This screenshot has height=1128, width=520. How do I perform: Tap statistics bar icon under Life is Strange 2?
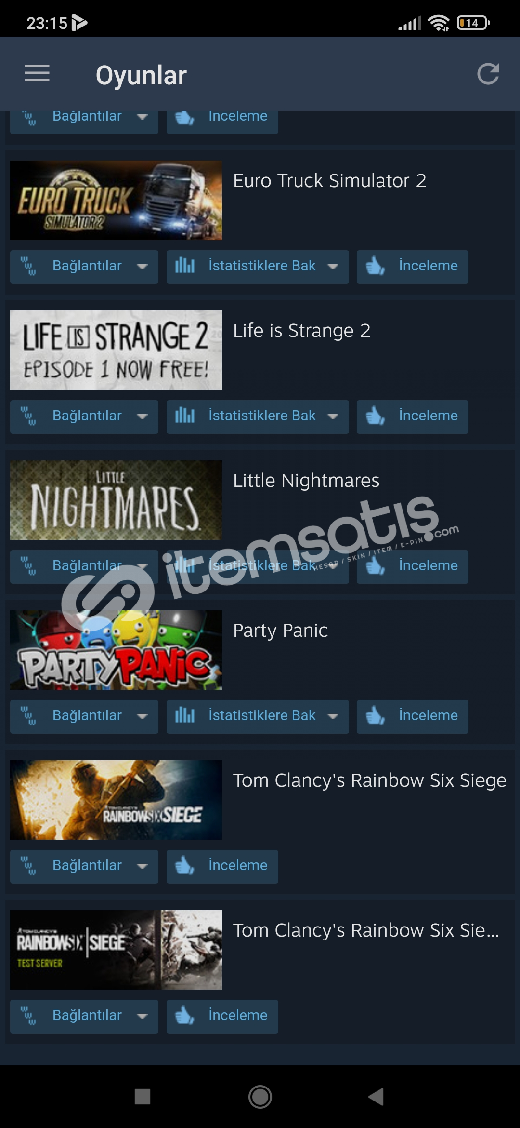(185, 416)
